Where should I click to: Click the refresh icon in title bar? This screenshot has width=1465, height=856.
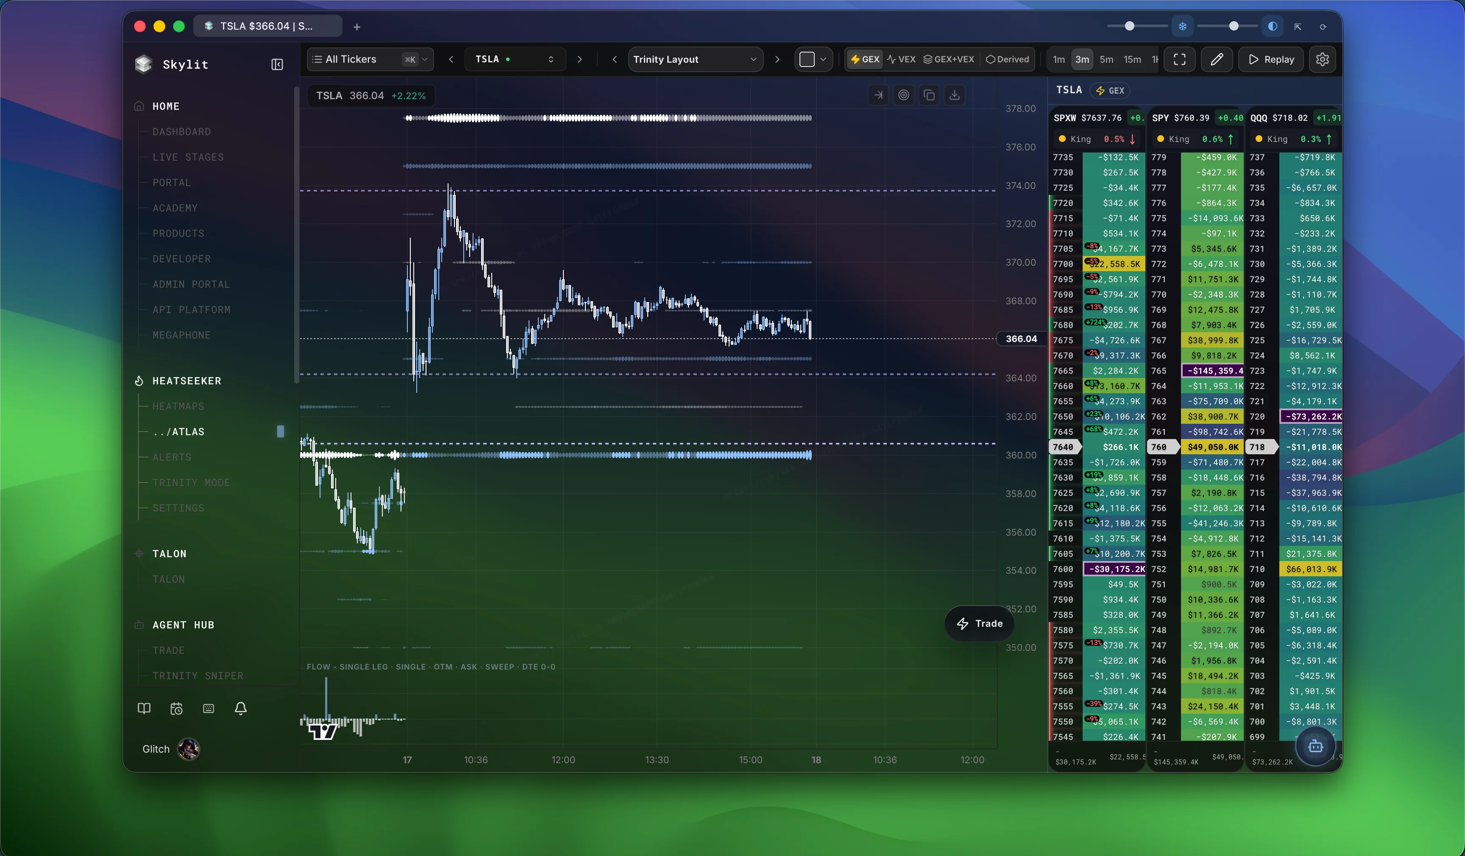(x=1323, y=26)
